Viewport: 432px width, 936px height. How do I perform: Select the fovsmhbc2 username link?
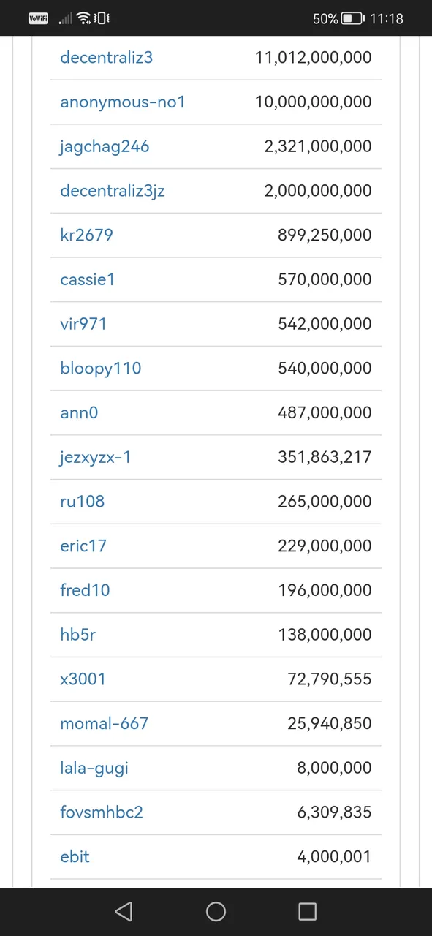[x=102, y=812]
